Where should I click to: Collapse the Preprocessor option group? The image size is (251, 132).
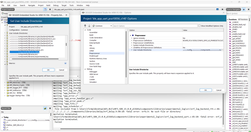click(130, 35)
